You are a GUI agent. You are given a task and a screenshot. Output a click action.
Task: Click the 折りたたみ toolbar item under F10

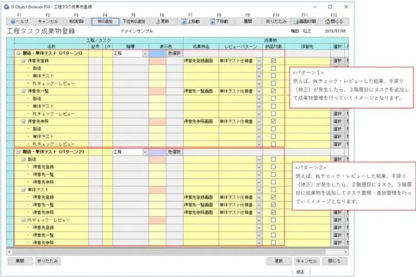point(276,22)
